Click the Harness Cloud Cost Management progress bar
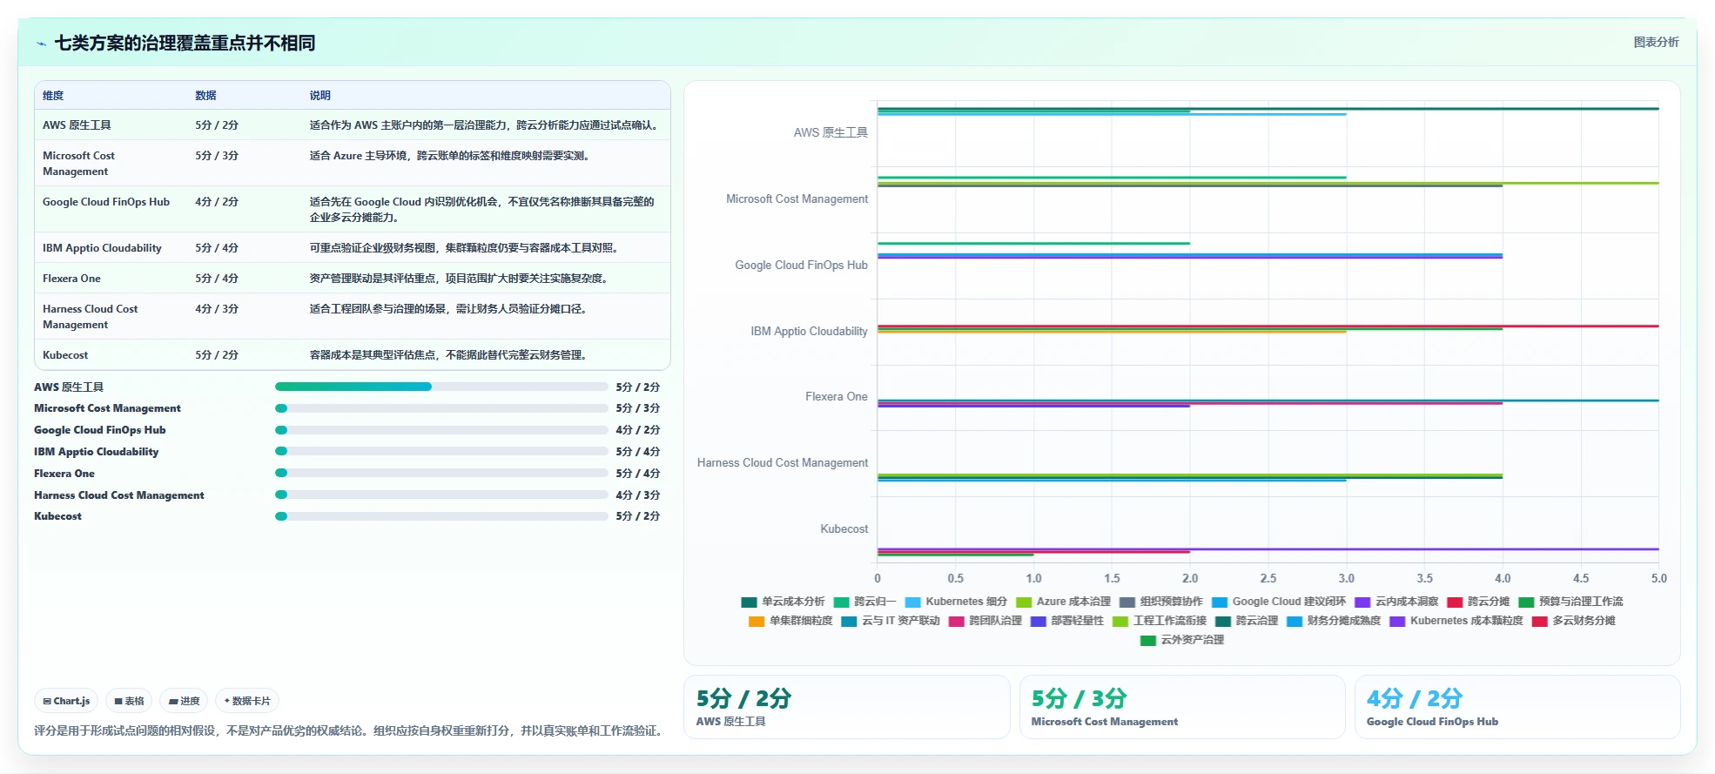This screenshot has width=1715, height=774. pyautogui.click(x=441, y=495)
